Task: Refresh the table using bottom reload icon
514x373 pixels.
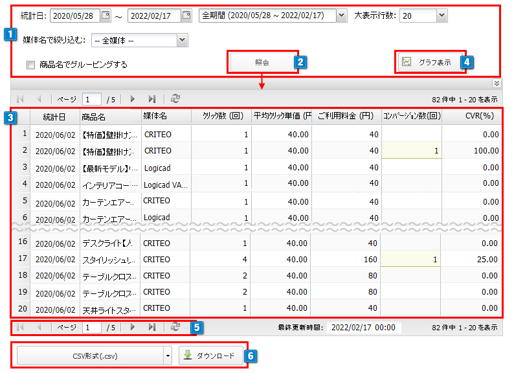Action: coord(175,328)
